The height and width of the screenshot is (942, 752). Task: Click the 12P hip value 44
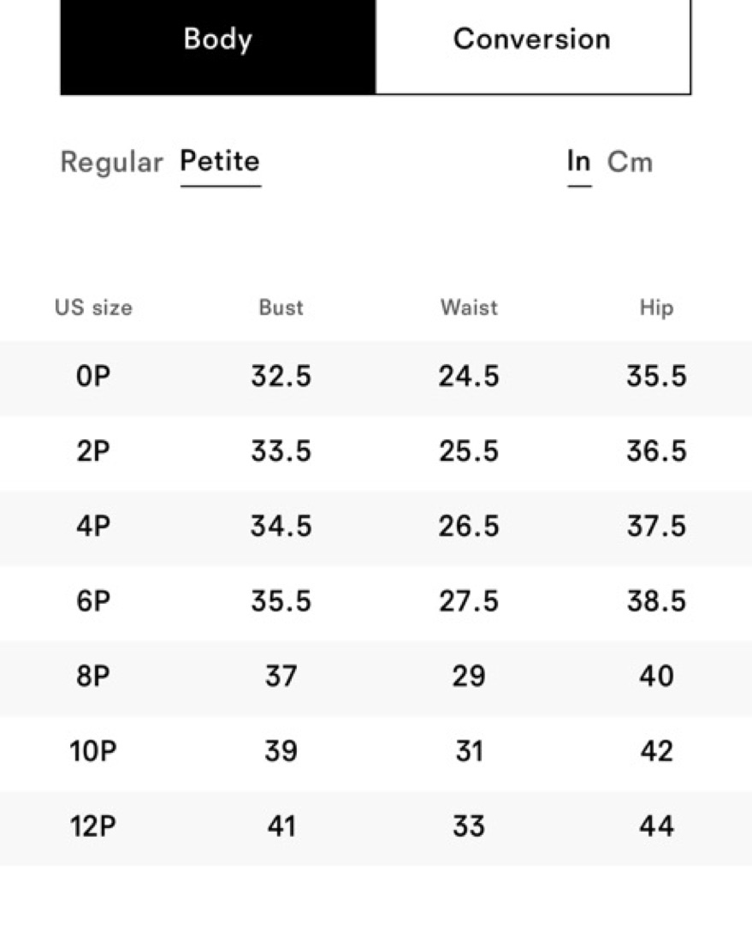coord(656,826)
